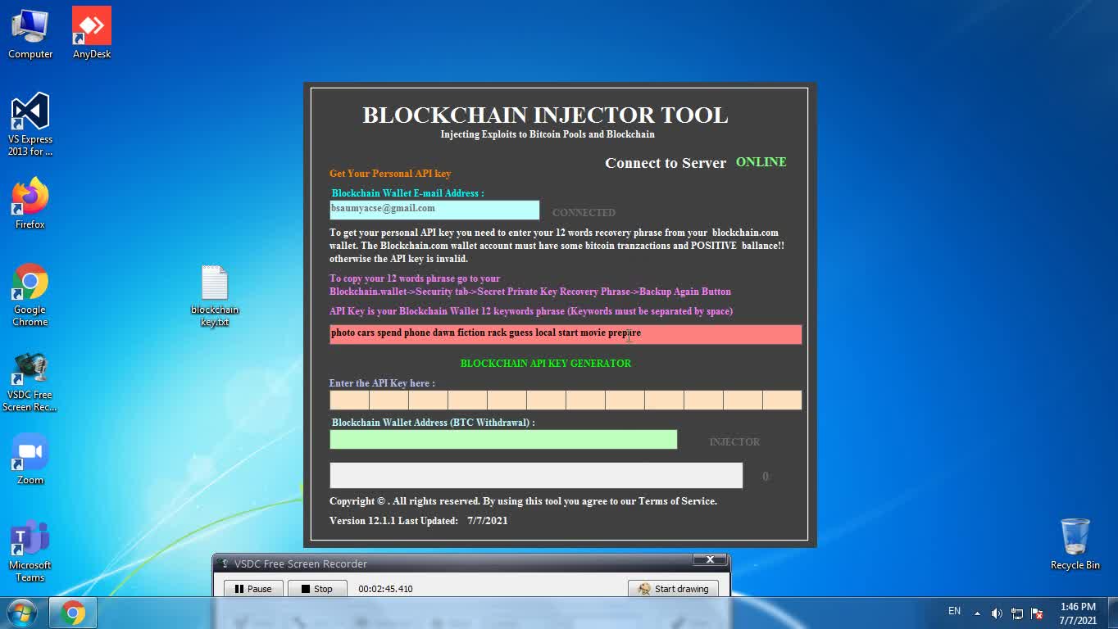Click the network tray icon

pyautogui.click(x=1017, y=613)
